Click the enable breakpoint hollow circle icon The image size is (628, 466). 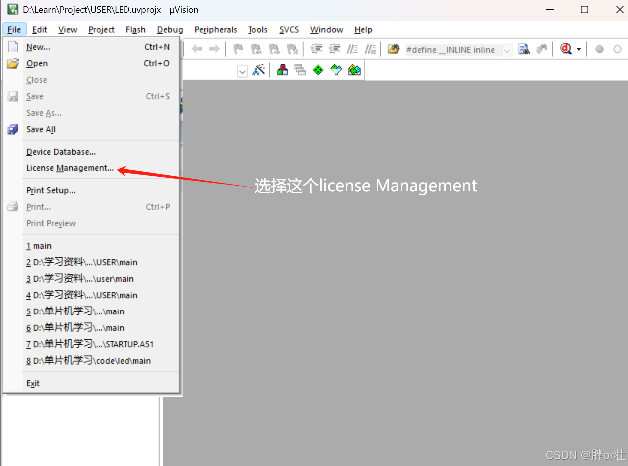[617, 49]
